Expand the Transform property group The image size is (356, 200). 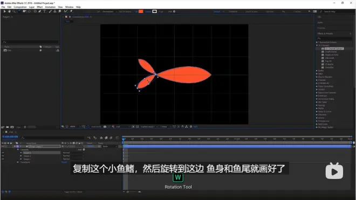(x=18, y=162)
